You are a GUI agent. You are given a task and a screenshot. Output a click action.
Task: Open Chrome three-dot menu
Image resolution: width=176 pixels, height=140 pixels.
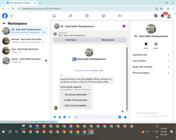click(x=173, y=9)
